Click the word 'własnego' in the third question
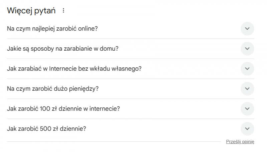This screenshot has width=267, height=152. pos(130,69)
